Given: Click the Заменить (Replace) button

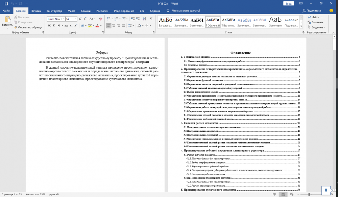Looking at the screenshot, I should pos(317,22).
